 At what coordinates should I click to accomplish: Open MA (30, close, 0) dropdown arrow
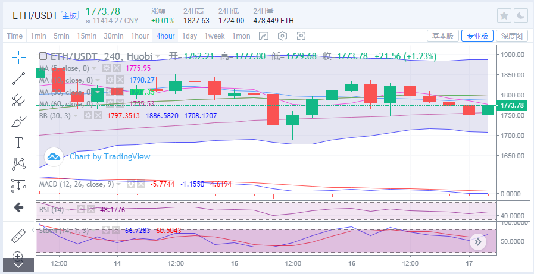point(98,92)
